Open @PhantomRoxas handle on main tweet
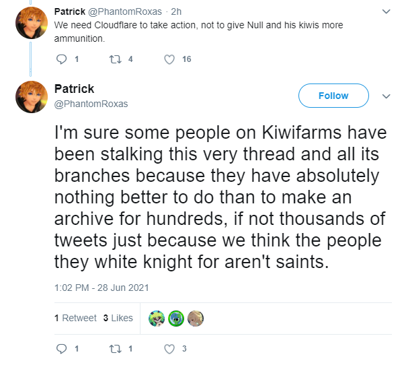404x365 pixels. (91, 104)
